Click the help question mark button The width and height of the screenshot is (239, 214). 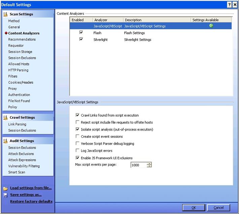tap(229, 4)
